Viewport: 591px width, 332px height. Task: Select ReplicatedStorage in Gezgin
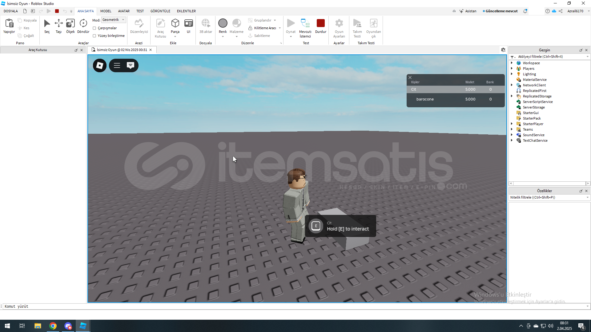(537, 96)
